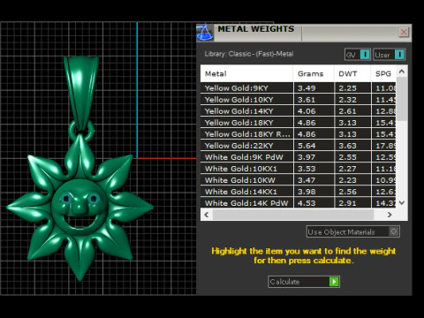Screen dimensions: 424x318
Task: Click the horizontal scrollbar right arrow
Action: [390, 215]
